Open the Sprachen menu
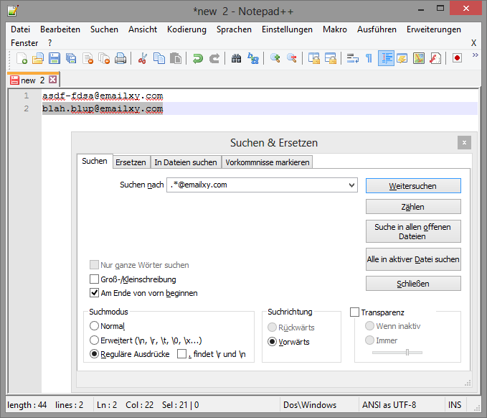The image size is (487, 418). (234, 29)
